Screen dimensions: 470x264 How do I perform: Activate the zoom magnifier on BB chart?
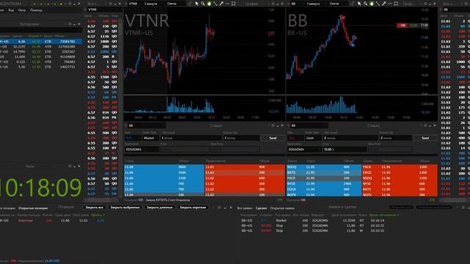pos(366,4)
